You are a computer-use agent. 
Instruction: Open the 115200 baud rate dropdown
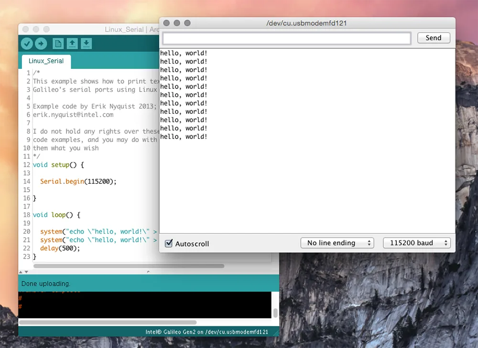click(416, 243)
